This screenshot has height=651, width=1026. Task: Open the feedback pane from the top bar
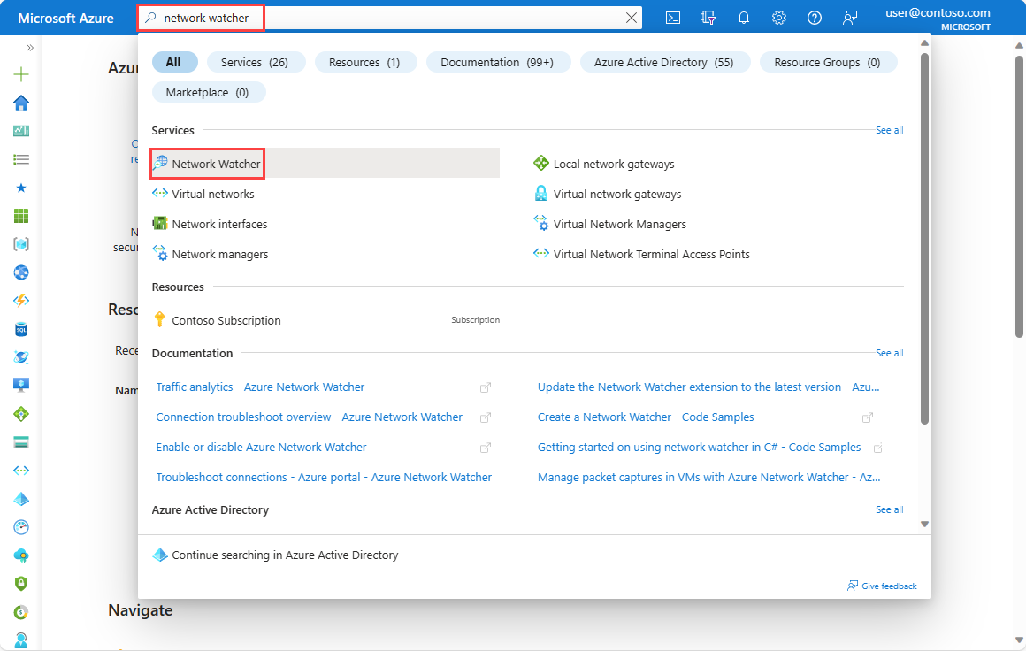(x=850, y=18)
